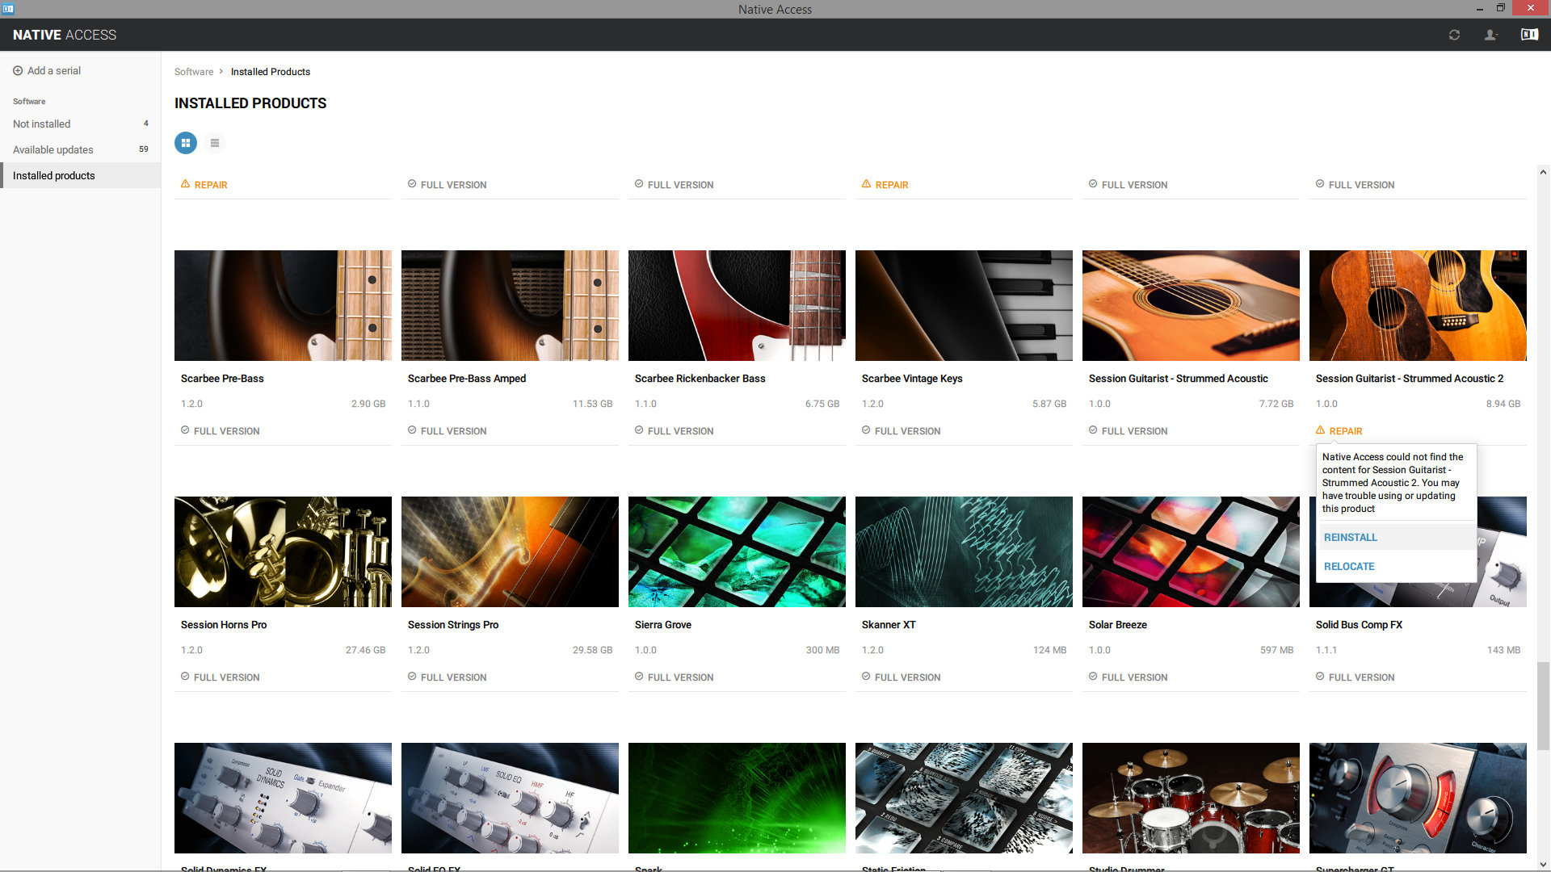1551x872 pixels.
Task: Click the scrollbar down arrow
Action: (x=1544, y=863)
